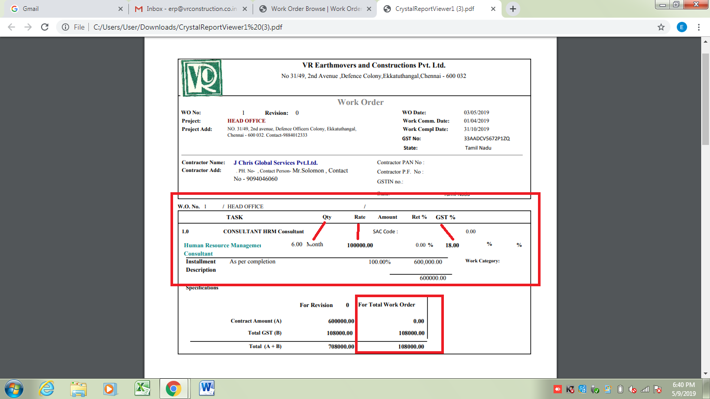Open the Windows Start menu

[14, 389]
